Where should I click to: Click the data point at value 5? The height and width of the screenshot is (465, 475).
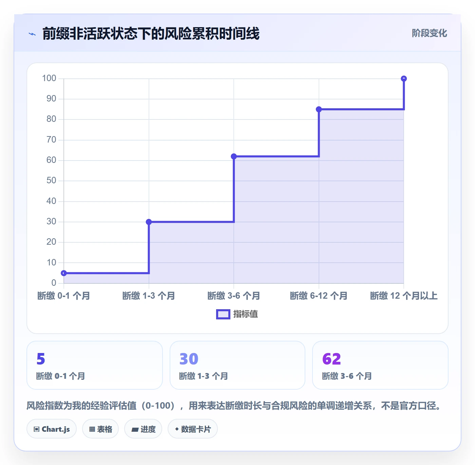pyautogui.click(x=64, y=273)
